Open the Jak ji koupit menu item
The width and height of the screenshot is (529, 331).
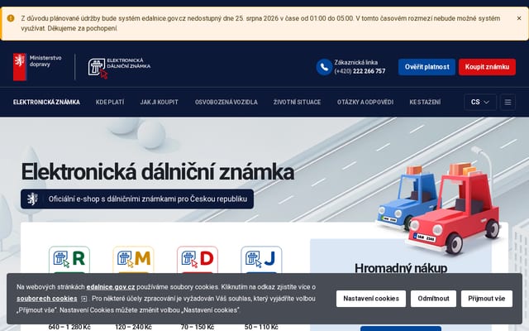pos(160,102)
